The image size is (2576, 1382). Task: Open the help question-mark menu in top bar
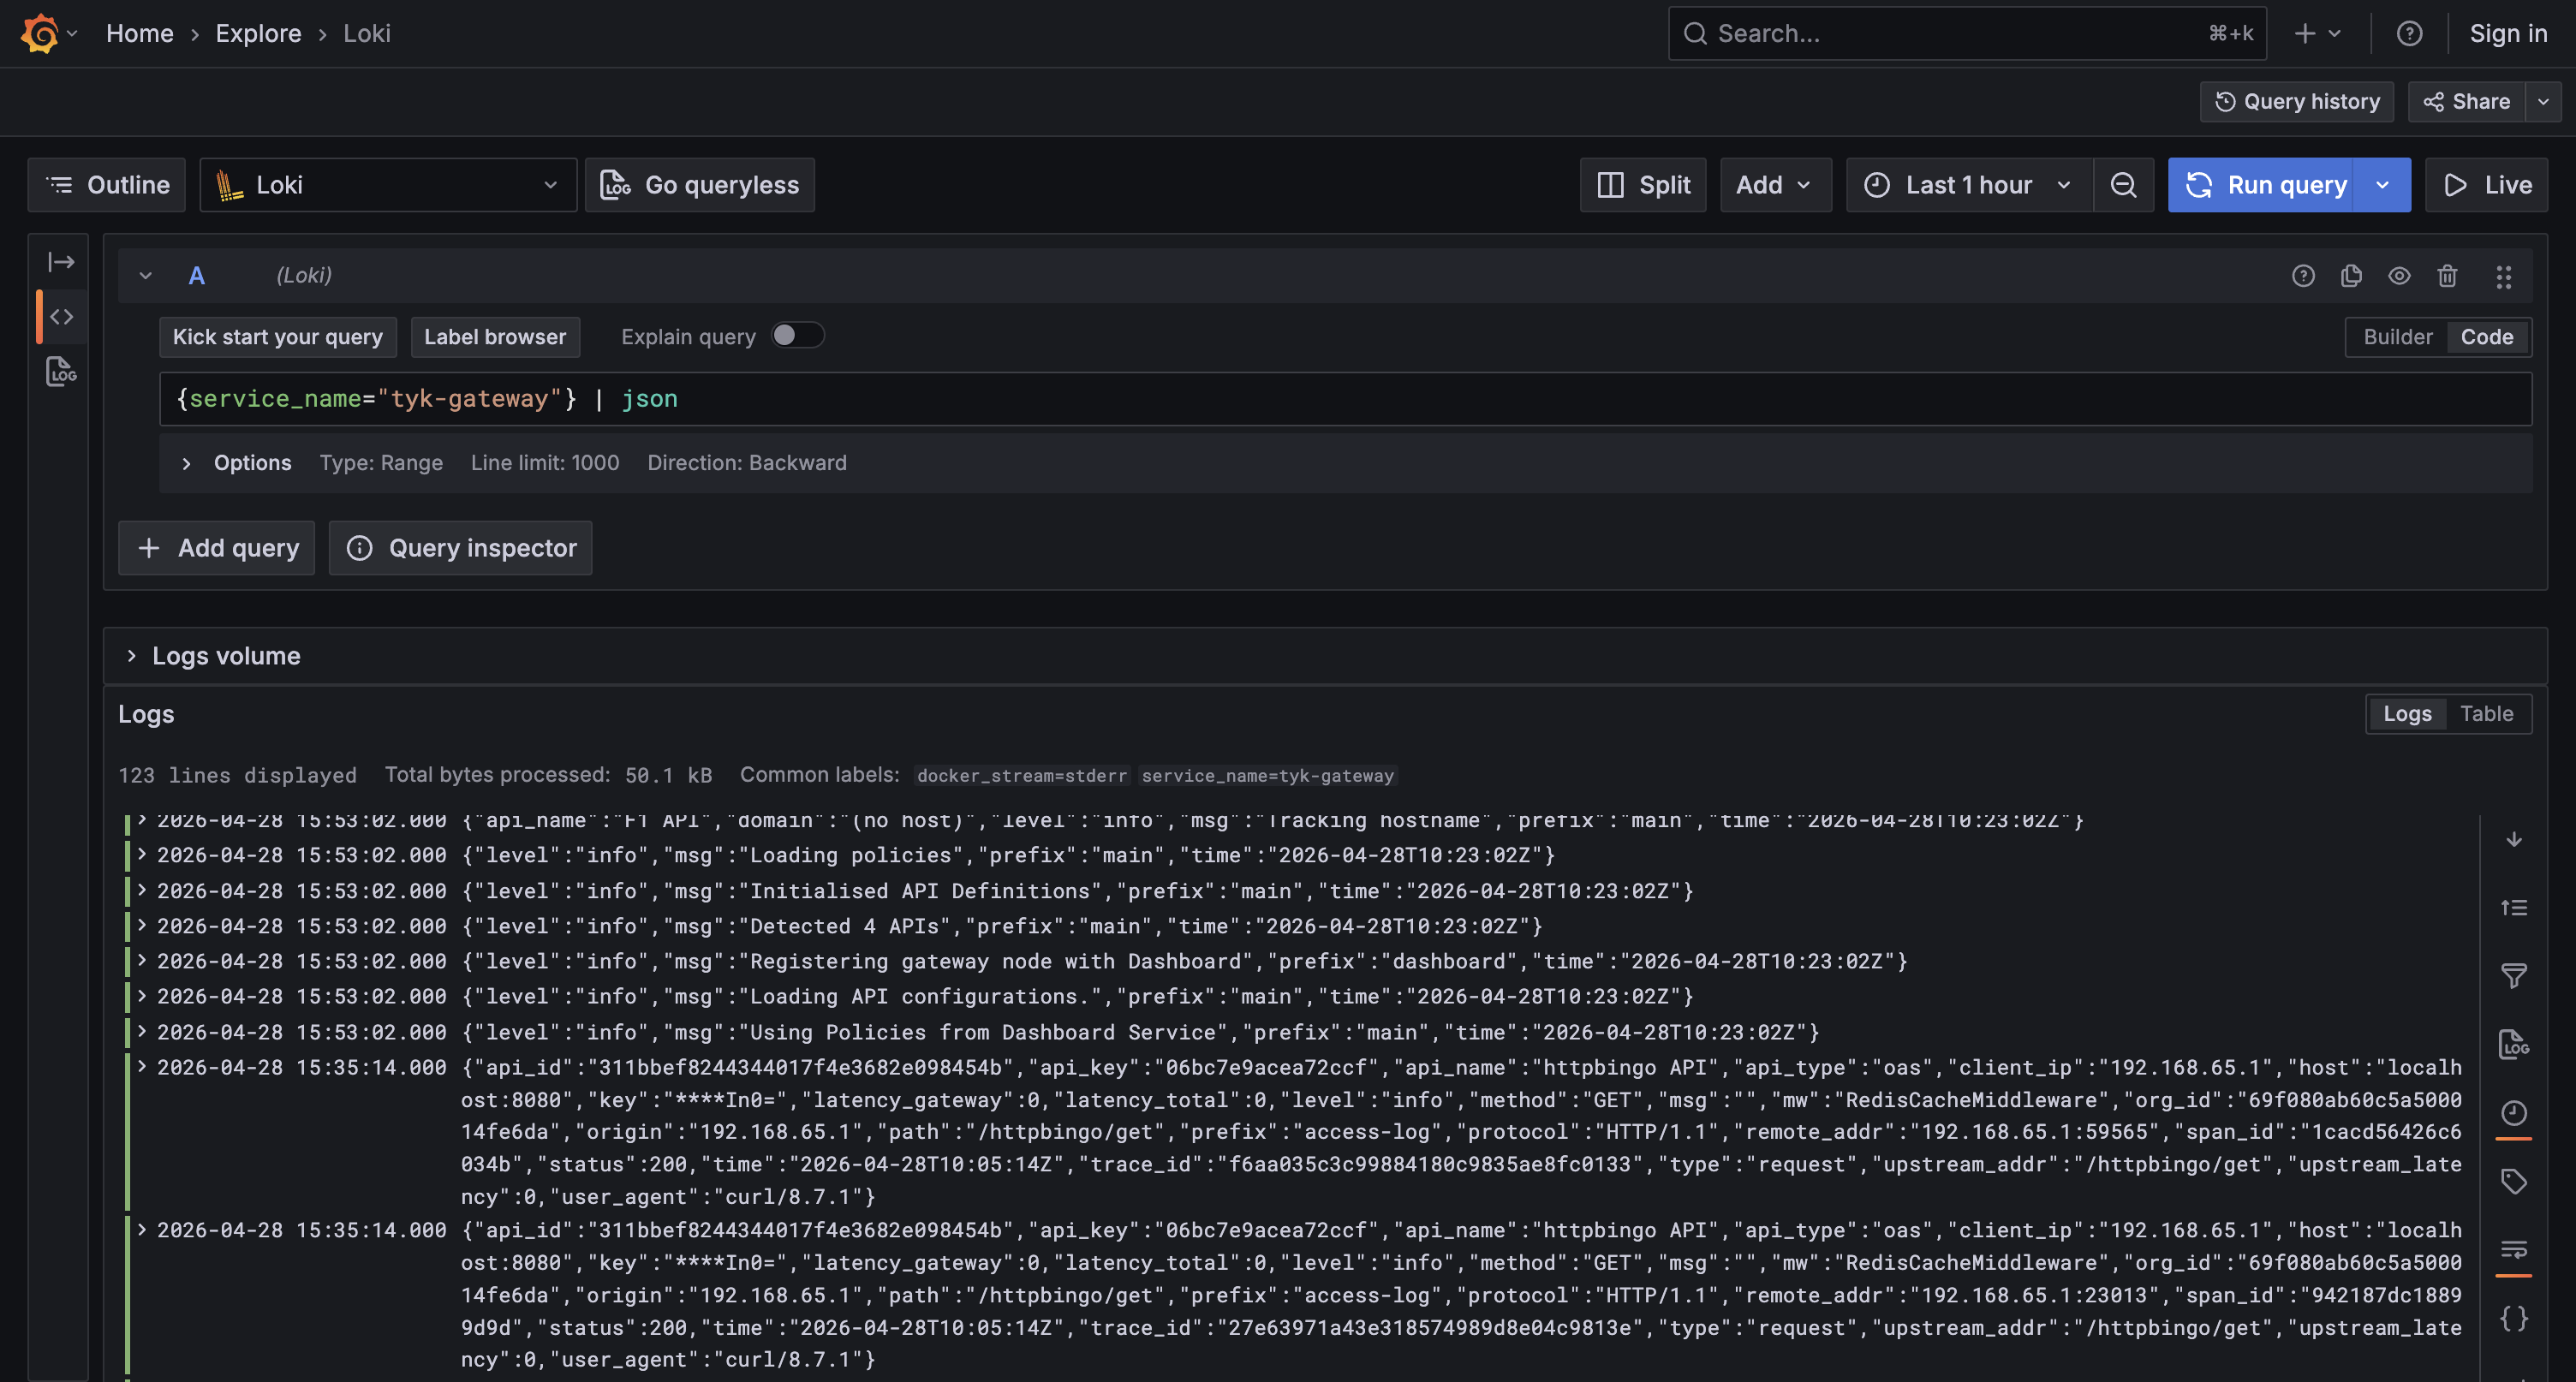2409,33
